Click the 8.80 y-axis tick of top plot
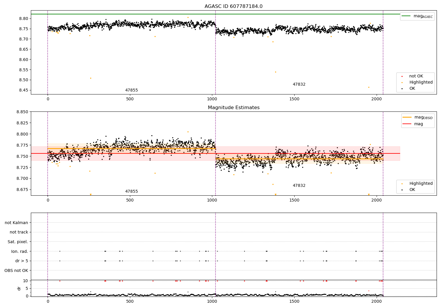Image resolution: width=441 pixels, height=308 pixels. point(24,18)
